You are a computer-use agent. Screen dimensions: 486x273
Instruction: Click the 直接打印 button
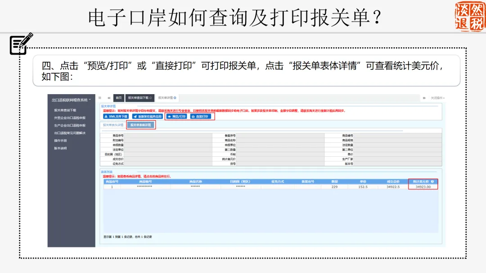click(201, 117)
